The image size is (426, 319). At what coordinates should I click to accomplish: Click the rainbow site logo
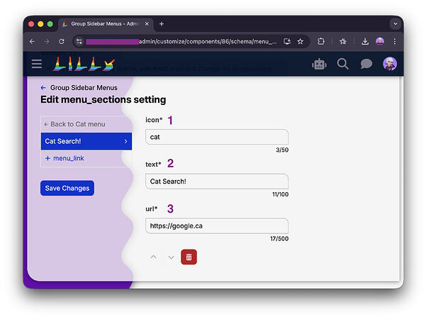[84, 64]
